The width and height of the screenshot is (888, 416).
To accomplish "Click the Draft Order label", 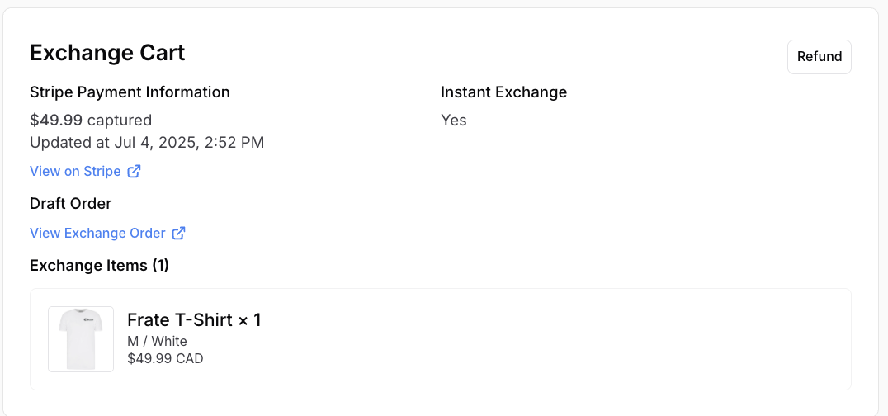I will coord(70,204).
